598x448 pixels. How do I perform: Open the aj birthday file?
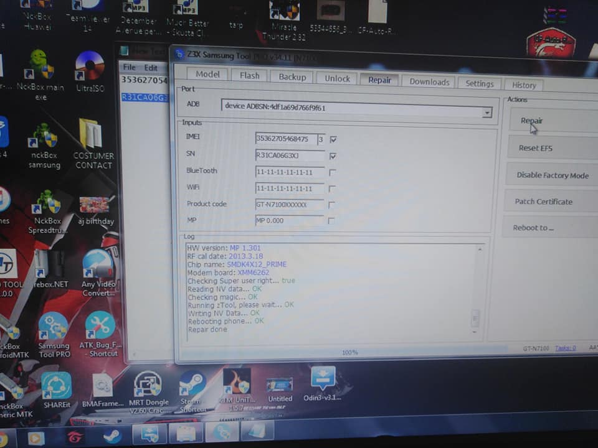coord(96,210)
